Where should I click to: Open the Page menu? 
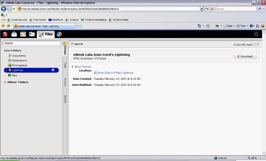click(x=229, y=26)
